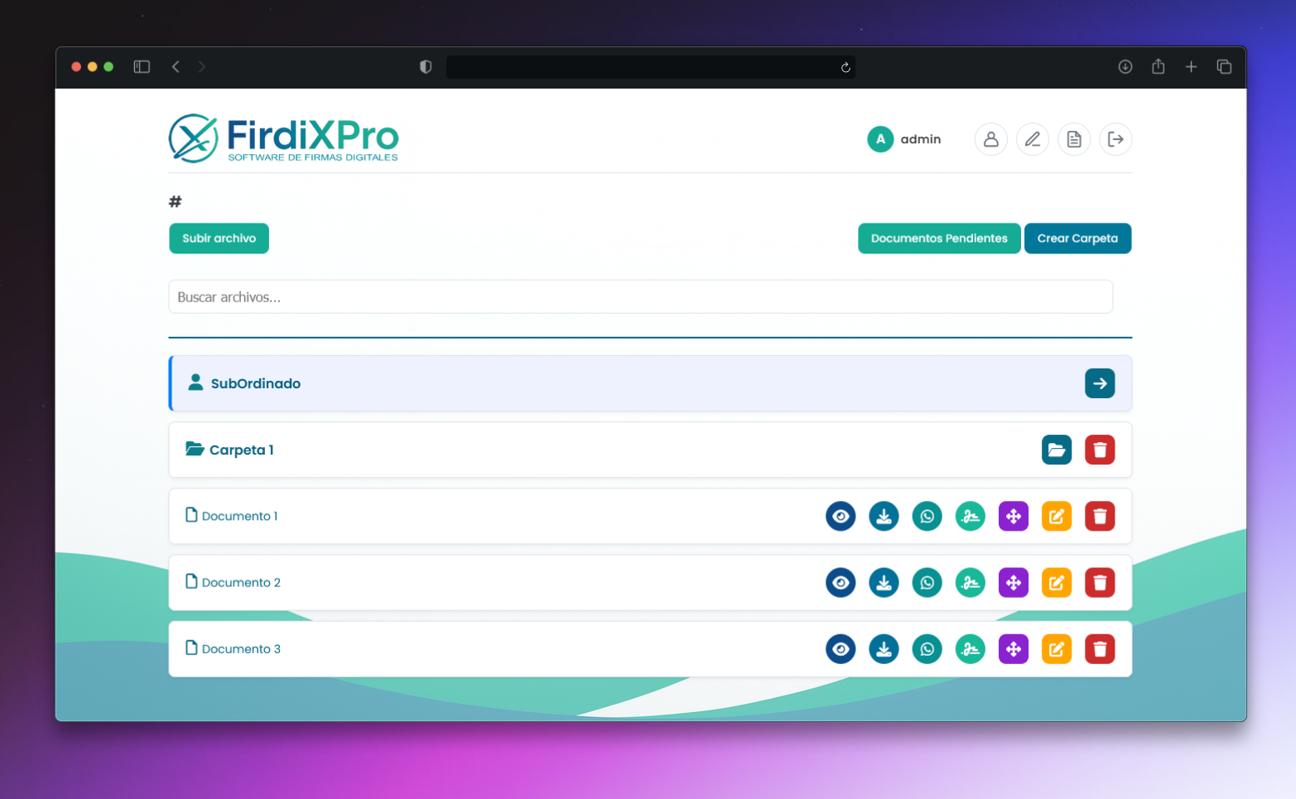
Task: Open the documents icon in header
Action: (1074, 139)
